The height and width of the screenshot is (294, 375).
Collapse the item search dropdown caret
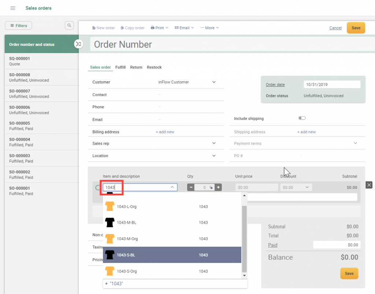(172, 187)
